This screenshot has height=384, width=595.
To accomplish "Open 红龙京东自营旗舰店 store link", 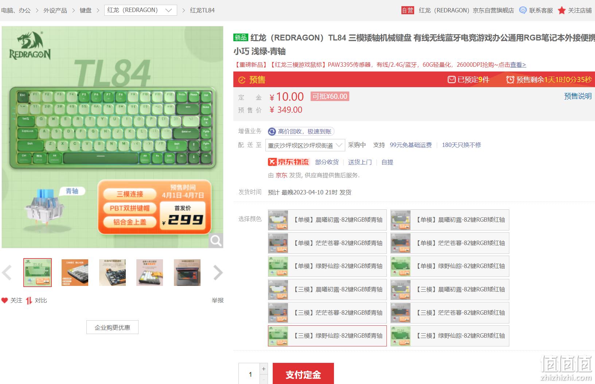I will click(466, 10).
